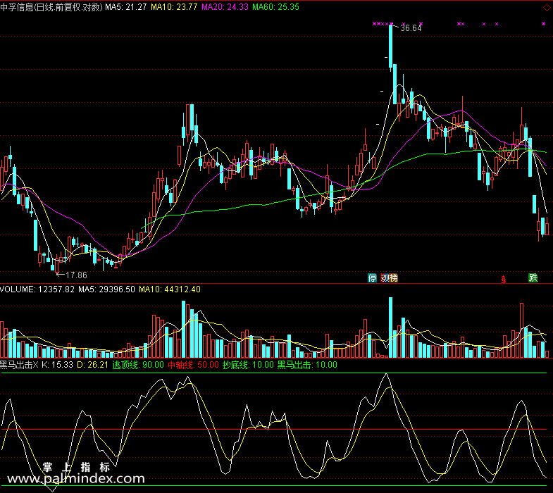Click the red diamond icon at top-right corner
Screen dimensions: 553x493
(546, 7)
